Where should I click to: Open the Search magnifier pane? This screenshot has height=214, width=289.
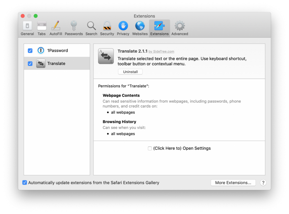(91, 28)
